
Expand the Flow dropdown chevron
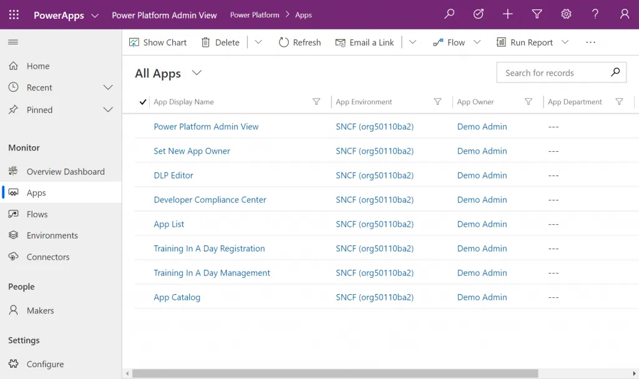pos(477,42)
